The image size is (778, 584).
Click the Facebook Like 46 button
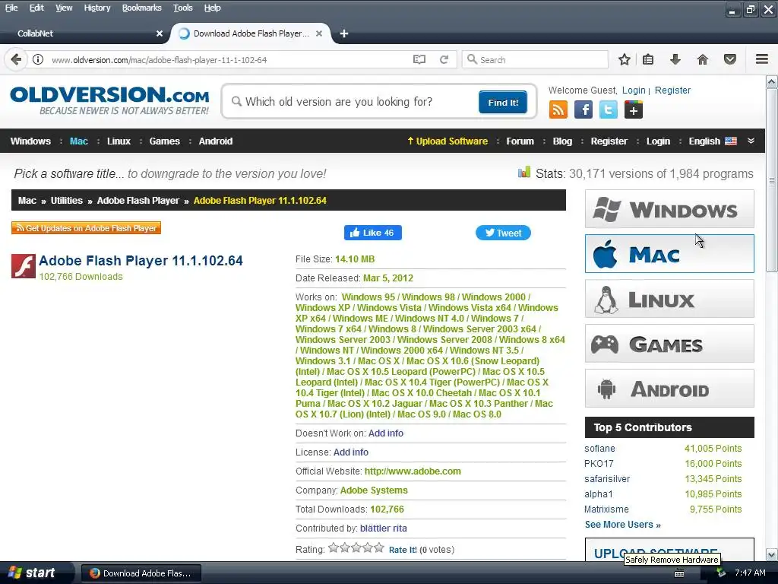tap(372, 233)
